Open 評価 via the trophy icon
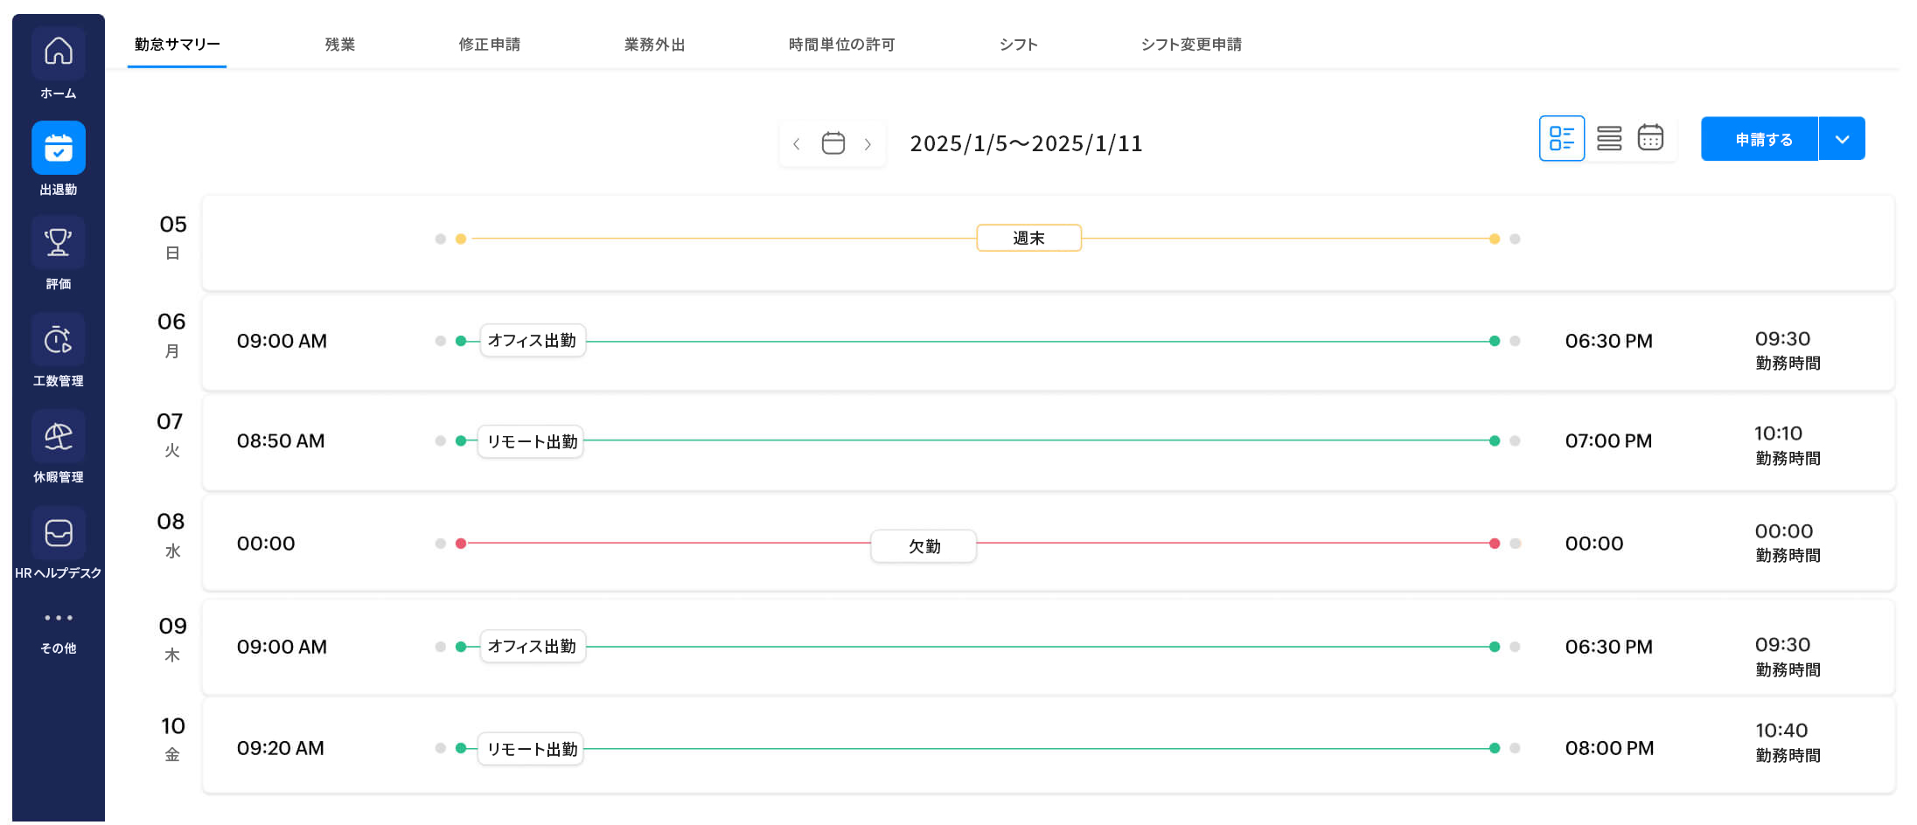Image resolution: width=1917 pixels, height=825 pixels. click(58, 242)
